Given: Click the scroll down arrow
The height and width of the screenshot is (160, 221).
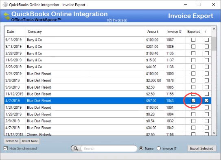Looking at the screenshot, I should [x=214, y=133].
